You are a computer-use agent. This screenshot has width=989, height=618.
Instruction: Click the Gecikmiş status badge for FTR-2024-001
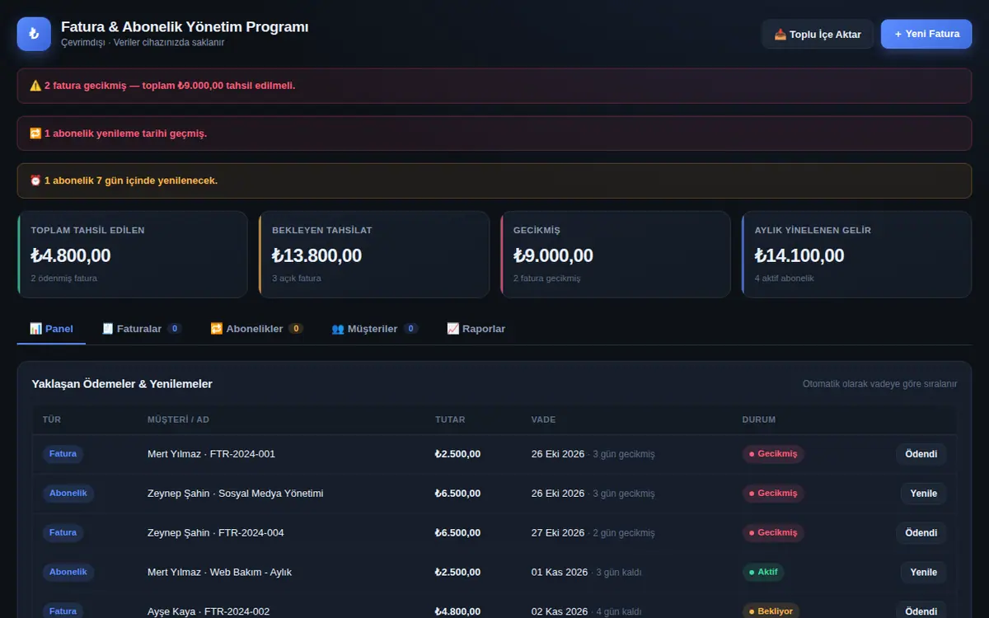pyautogui.click(x=773, y=454)
